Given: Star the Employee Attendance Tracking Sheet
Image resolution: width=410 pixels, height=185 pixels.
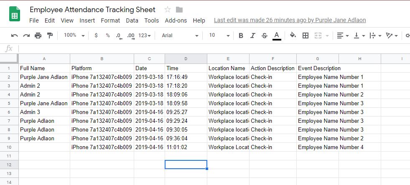Looking at the screenshot, I should 168,10.
